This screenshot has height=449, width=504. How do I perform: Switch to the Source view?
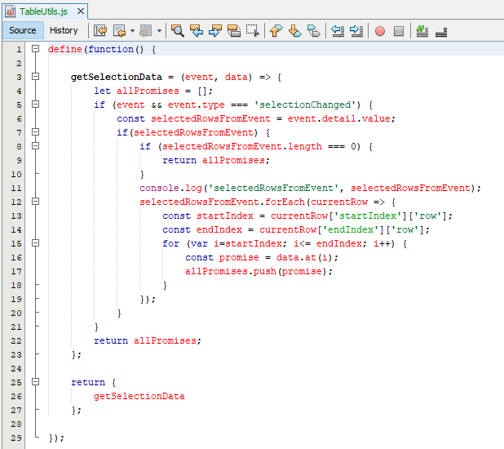pos(23,30)
